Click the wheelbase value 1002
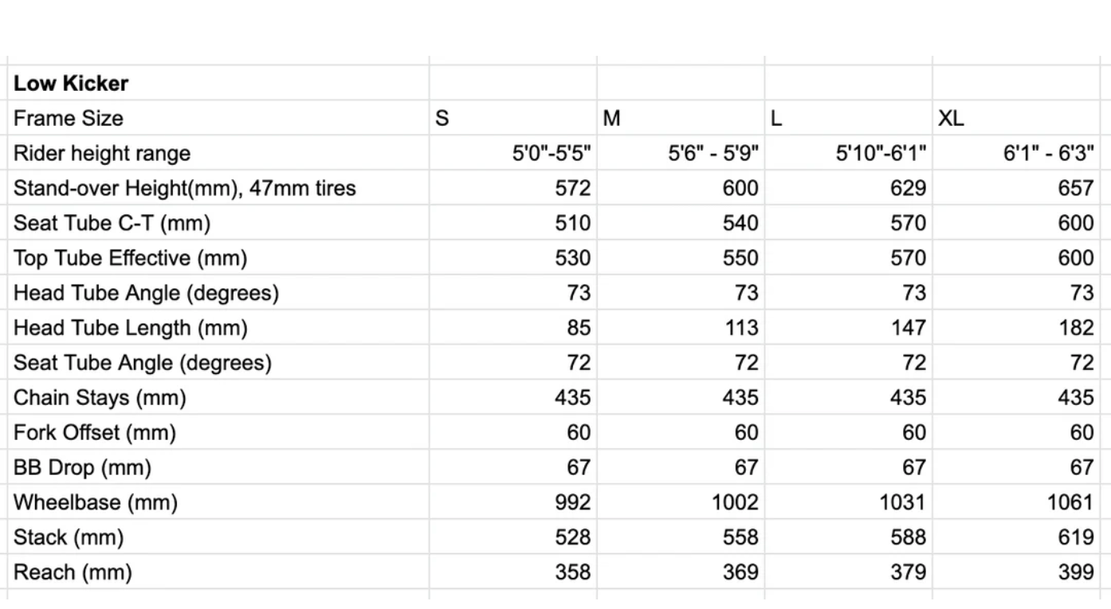 [735, 503]
